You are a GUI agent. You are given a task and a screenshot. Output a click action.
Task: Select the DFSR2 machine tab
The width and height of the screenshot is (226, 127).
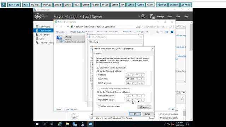[96, 5]
